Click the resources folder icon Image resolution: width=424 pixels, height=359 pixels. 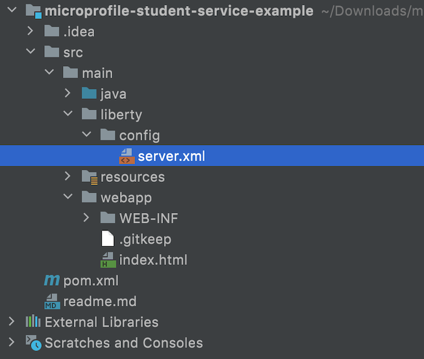[x=90, y=177]
